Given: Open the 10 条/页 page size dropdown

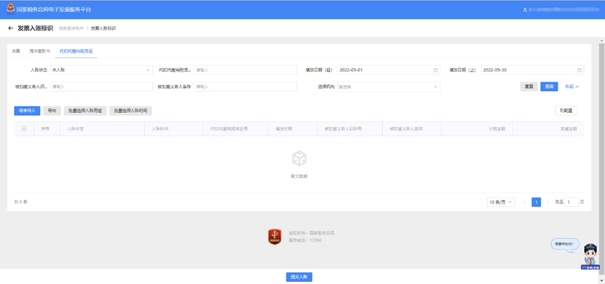Looking at the screenshot, I should [501, 202].
